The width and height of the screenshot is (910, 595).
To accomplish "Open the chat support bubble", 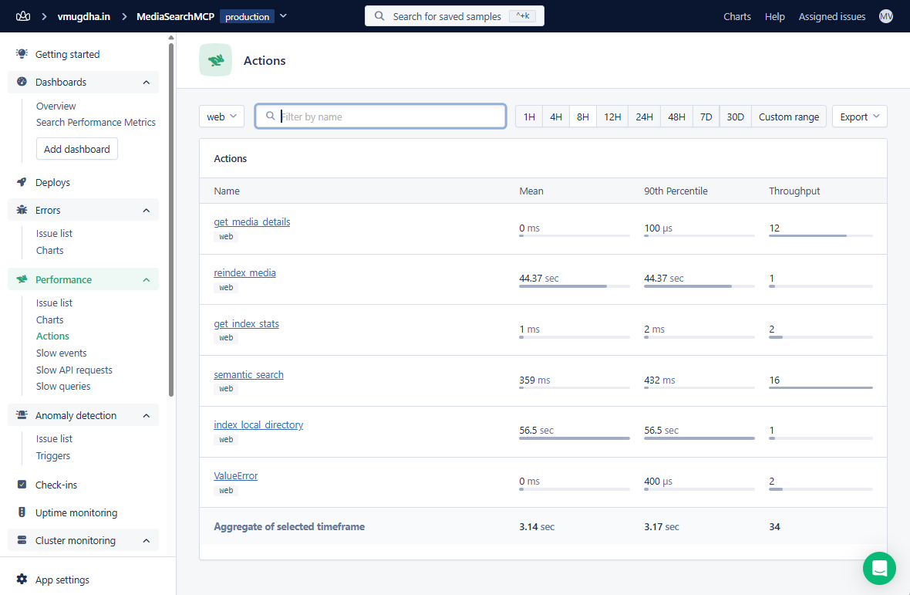I will [879, 568].
